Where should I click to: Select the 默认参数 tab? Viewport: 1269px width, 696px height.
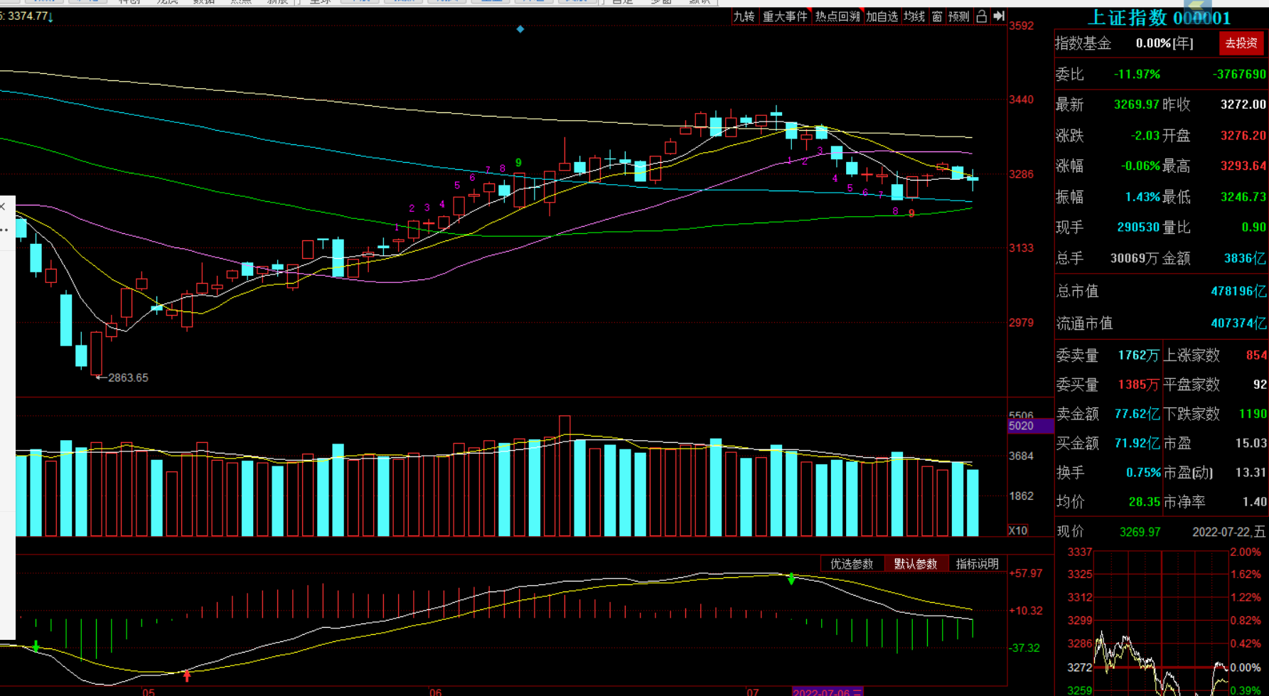point(916,564)
